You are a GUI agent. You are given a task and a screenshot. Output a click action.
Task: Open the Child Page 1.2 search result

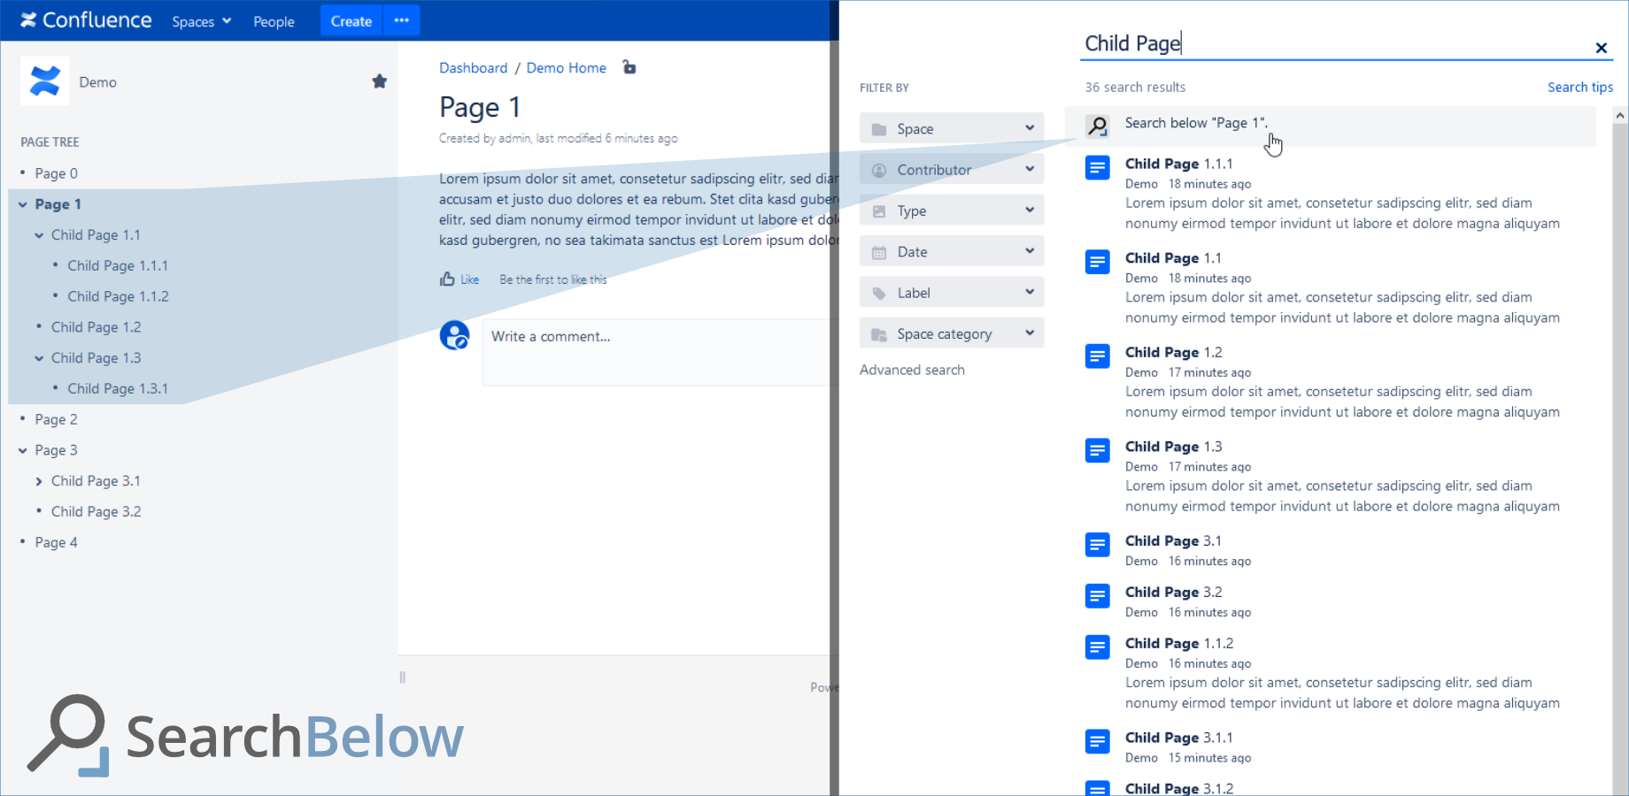click(x=1173, y=352)
